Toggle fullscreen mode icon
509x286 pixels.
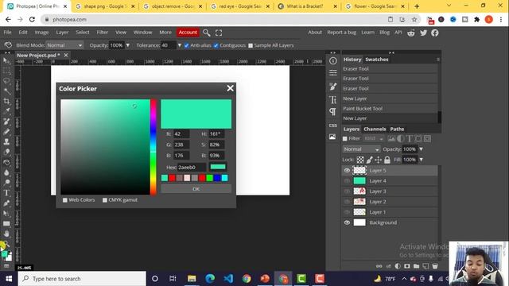coord(219,33)
